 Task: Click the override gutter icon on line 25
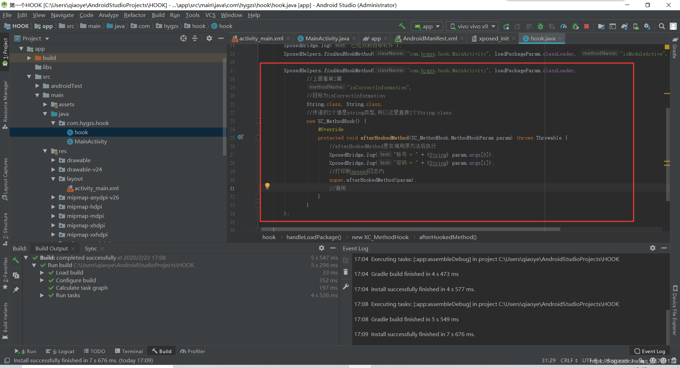[240, 137]
